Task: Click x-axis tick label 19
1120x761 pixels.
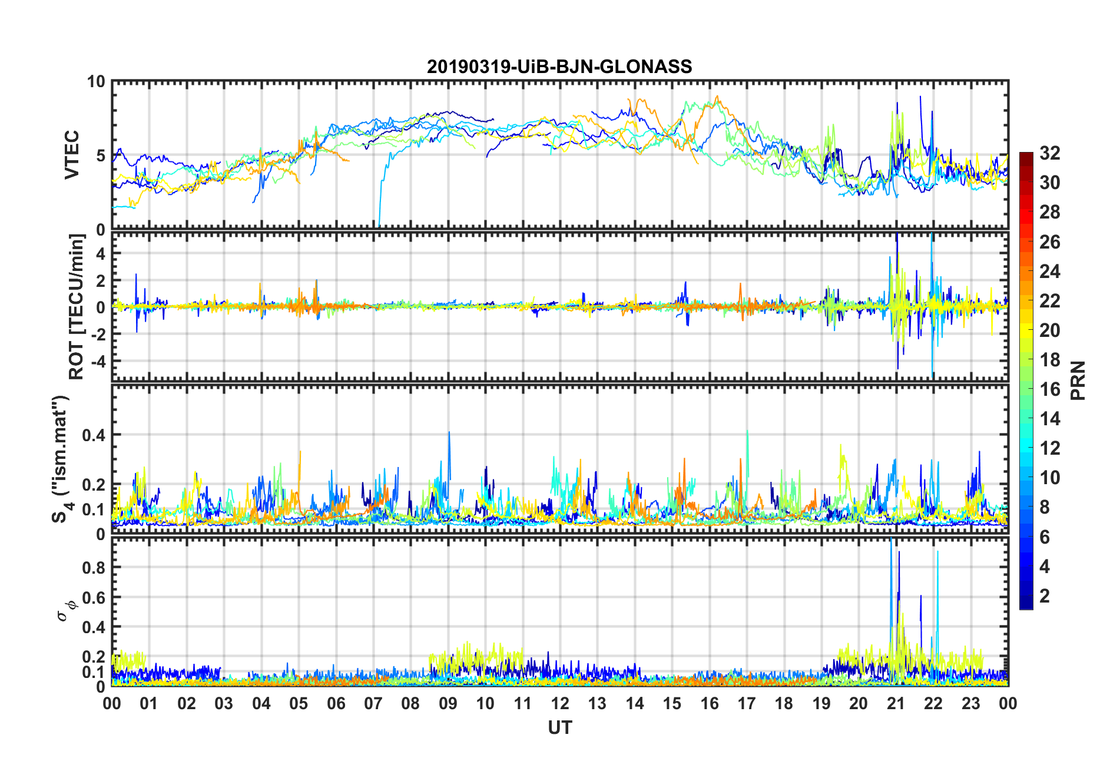Action: (821, 703)
